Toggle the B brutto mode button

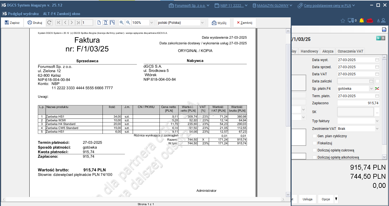tap(383, 38)
